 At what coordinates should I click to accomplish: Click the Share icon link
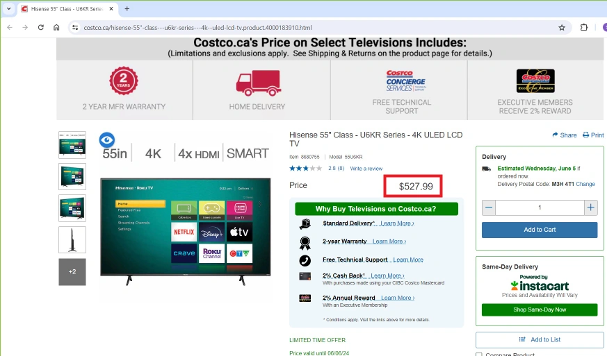564,135
